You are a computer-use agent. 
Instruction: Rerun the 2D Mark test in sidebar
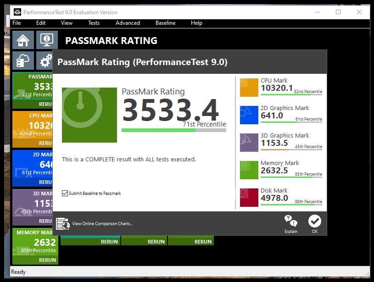pyautogui.click(x=33, y=182)
